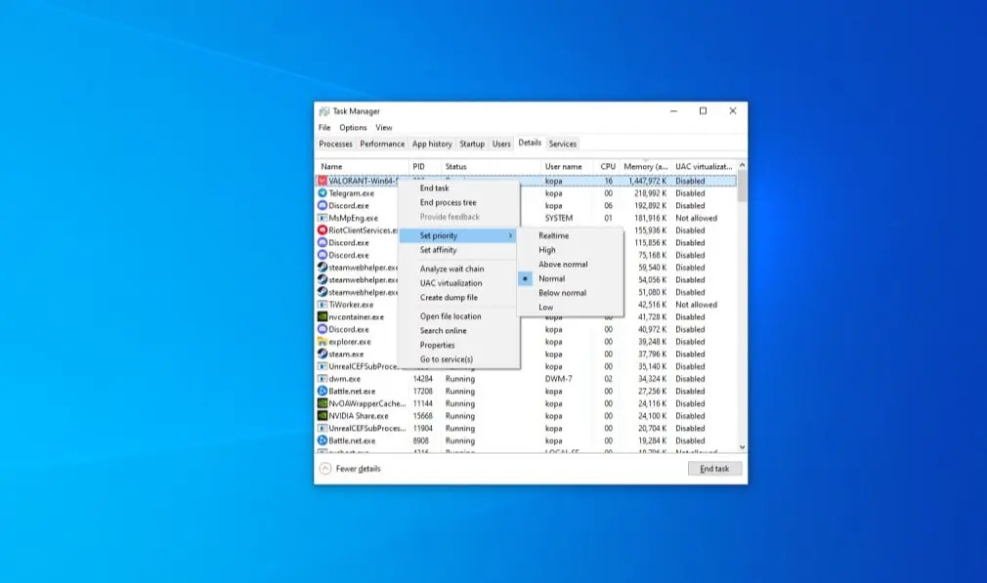The width and height of the screenshot is (987, 583).
Task: Open the Options menu
Action: pos(353,128)
